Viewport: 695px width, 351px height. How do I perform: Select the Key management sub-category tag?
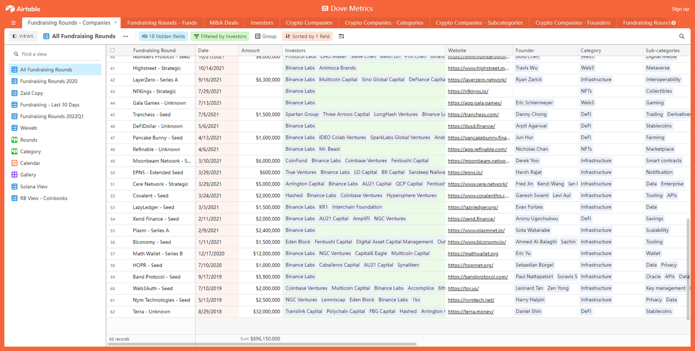665,288
